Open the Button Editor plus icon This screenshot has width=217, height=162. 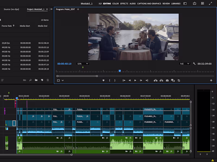click(211, 80)
